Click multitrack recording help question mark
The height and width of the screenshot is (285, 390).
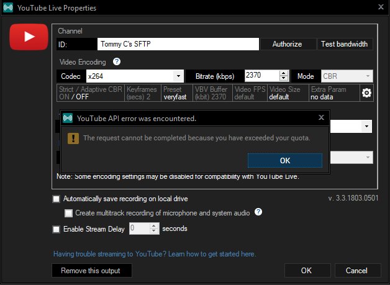tap(258, 212)
